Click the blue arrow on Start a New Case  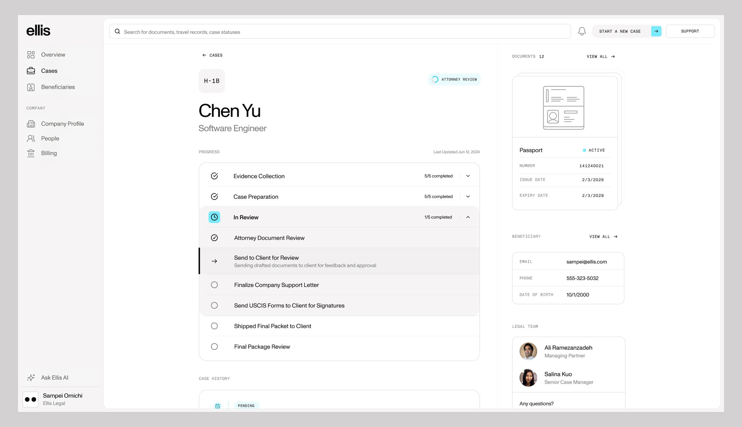coord(656,31)
